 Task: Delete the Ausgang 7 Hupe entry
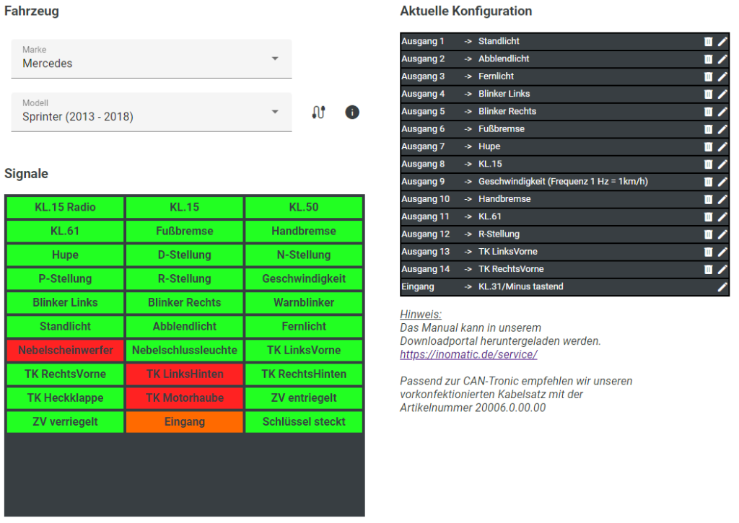click(x=708, y=146)
